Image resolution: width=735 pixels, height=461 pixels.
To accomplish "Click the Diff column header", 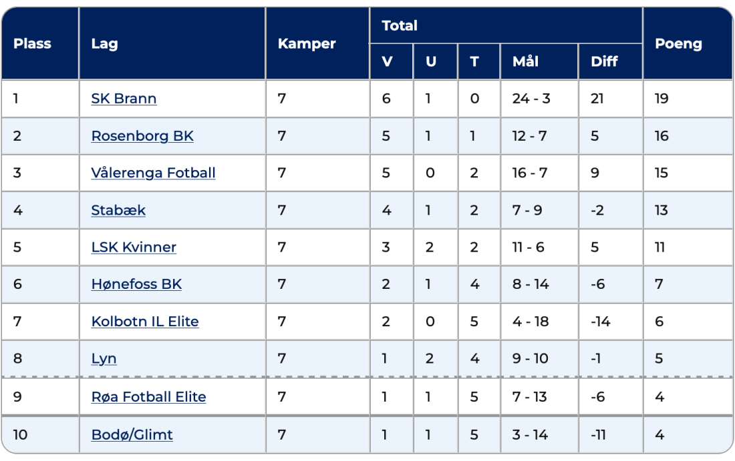I will pyautogui.click(x=604, y=62).
